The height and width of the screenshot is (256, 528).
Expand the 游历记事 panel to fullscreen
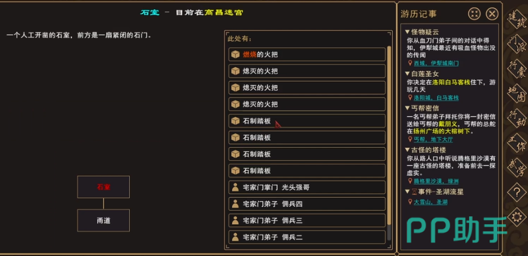[x=474, y=14]
